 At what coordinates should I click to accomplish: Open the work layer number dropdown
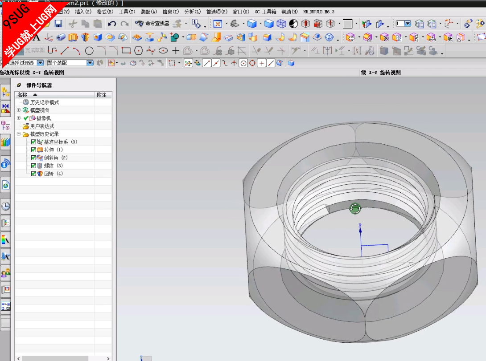point(408,24)
